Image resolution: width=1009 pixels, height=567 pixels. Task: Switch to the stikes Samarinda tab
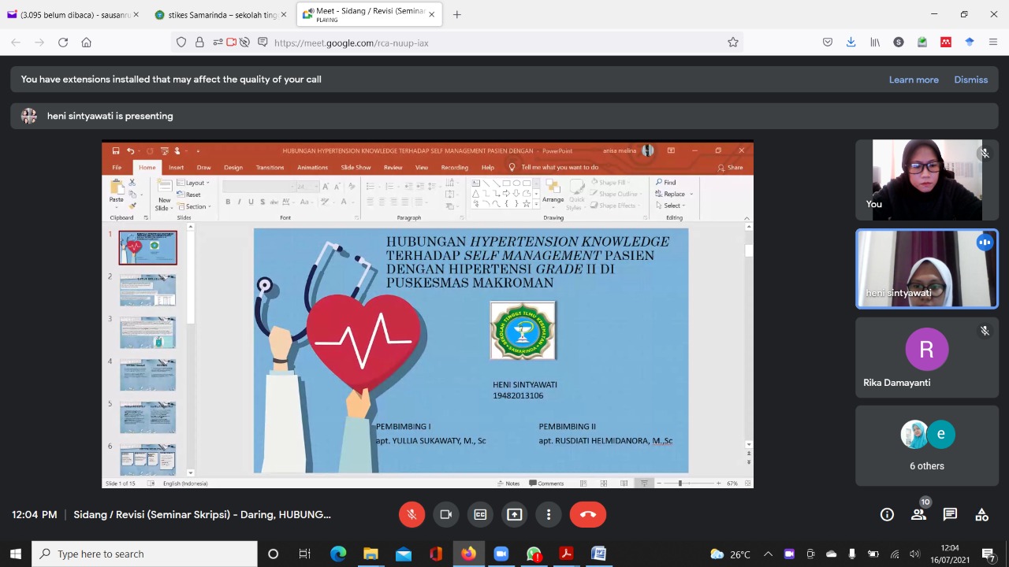click(217, 14)
